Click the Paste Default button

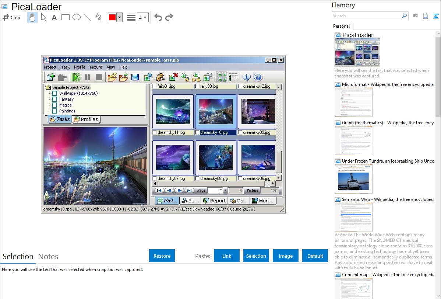pos(315,256)
